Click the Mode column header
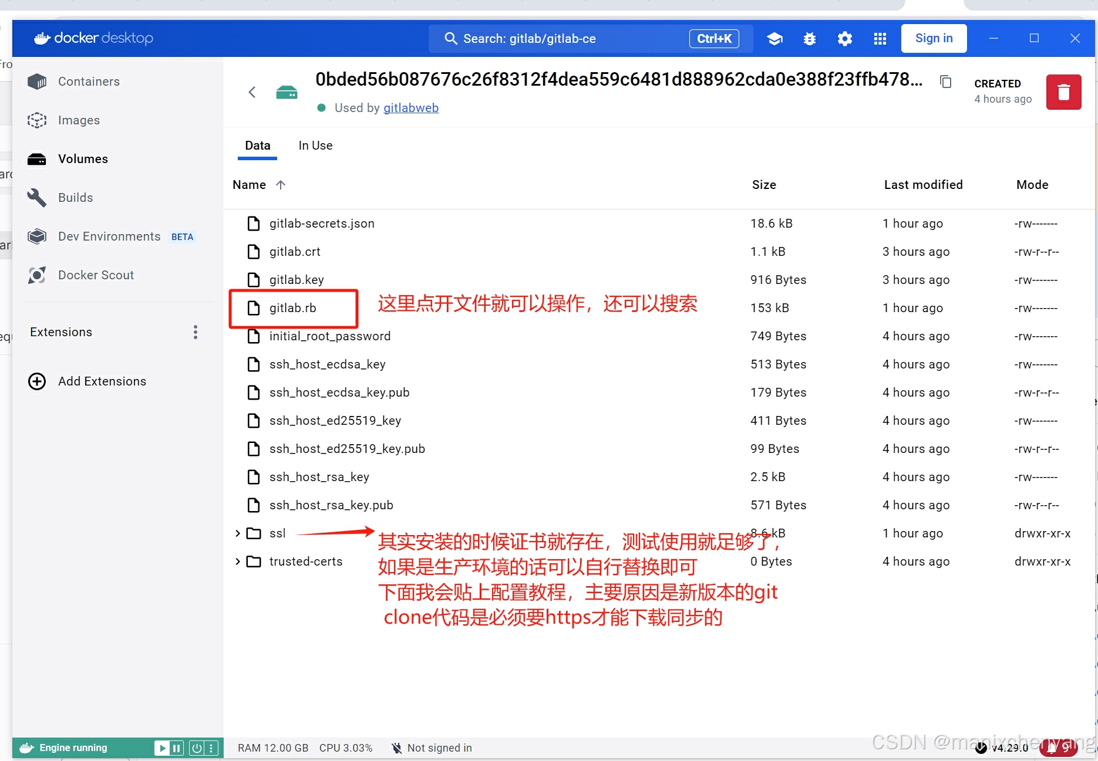The image size is (1098, 761). [x=1032, y=185]
